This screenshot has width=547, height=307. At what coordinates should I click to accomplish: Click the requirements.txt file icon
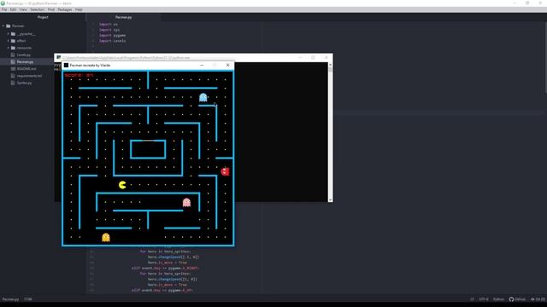[13, 76]
